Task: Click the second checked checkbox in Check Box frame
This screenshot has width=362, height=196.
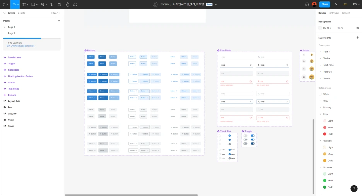Action: 229,140
